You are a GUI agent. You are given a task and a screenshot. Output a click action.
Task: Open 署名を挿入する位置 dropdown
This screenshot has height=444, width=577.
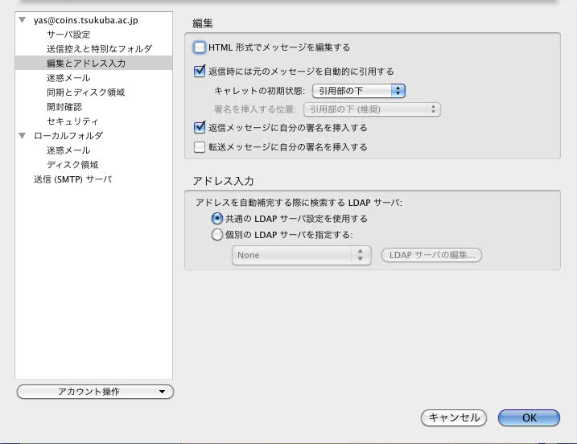pos(372,109)
